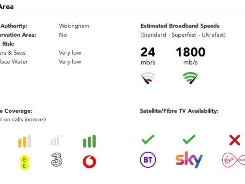Click the Wokingham authority value

coord(74,26)
